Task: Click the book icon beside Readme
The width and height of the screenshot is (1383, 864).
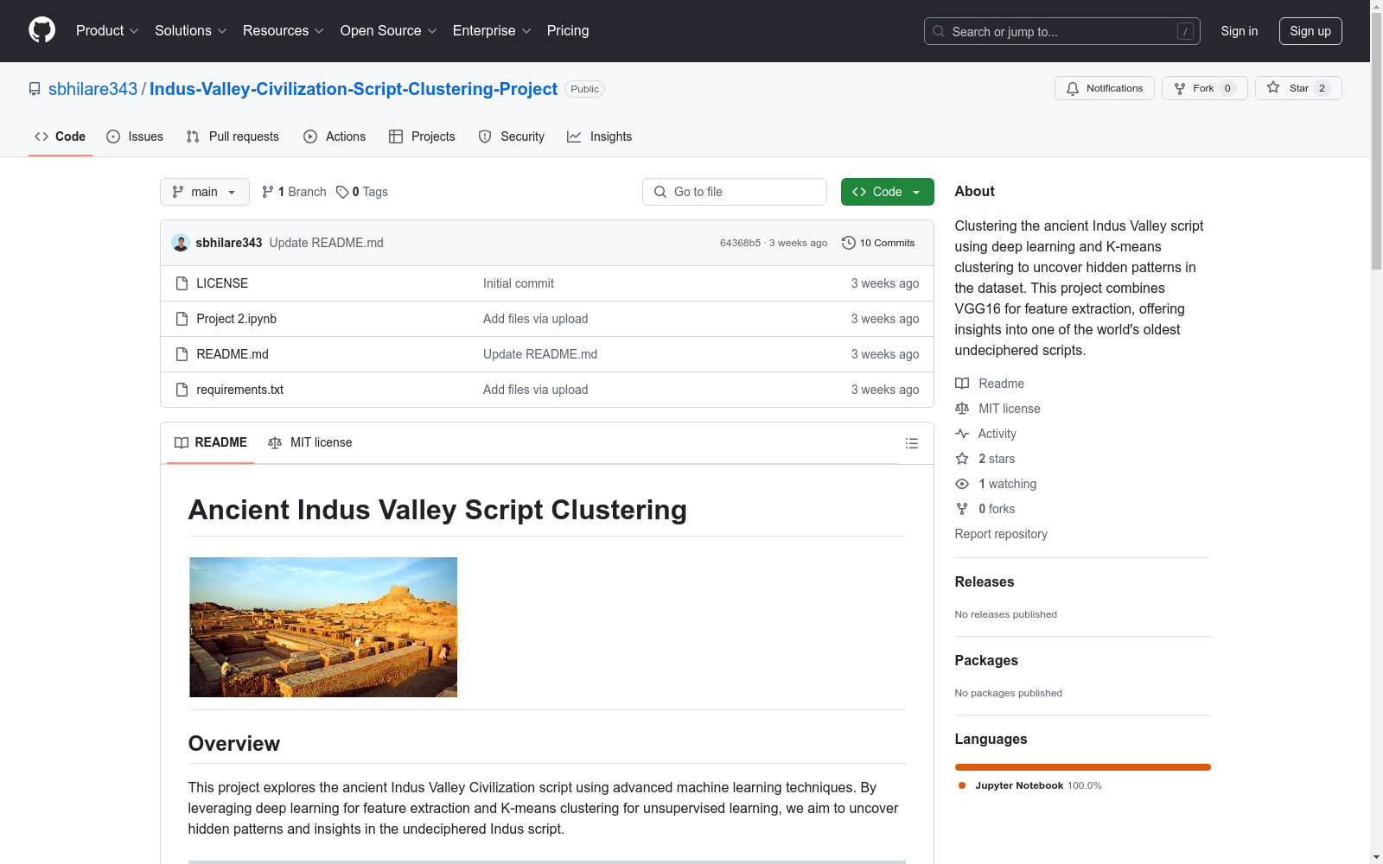Action: click(962, 384)
